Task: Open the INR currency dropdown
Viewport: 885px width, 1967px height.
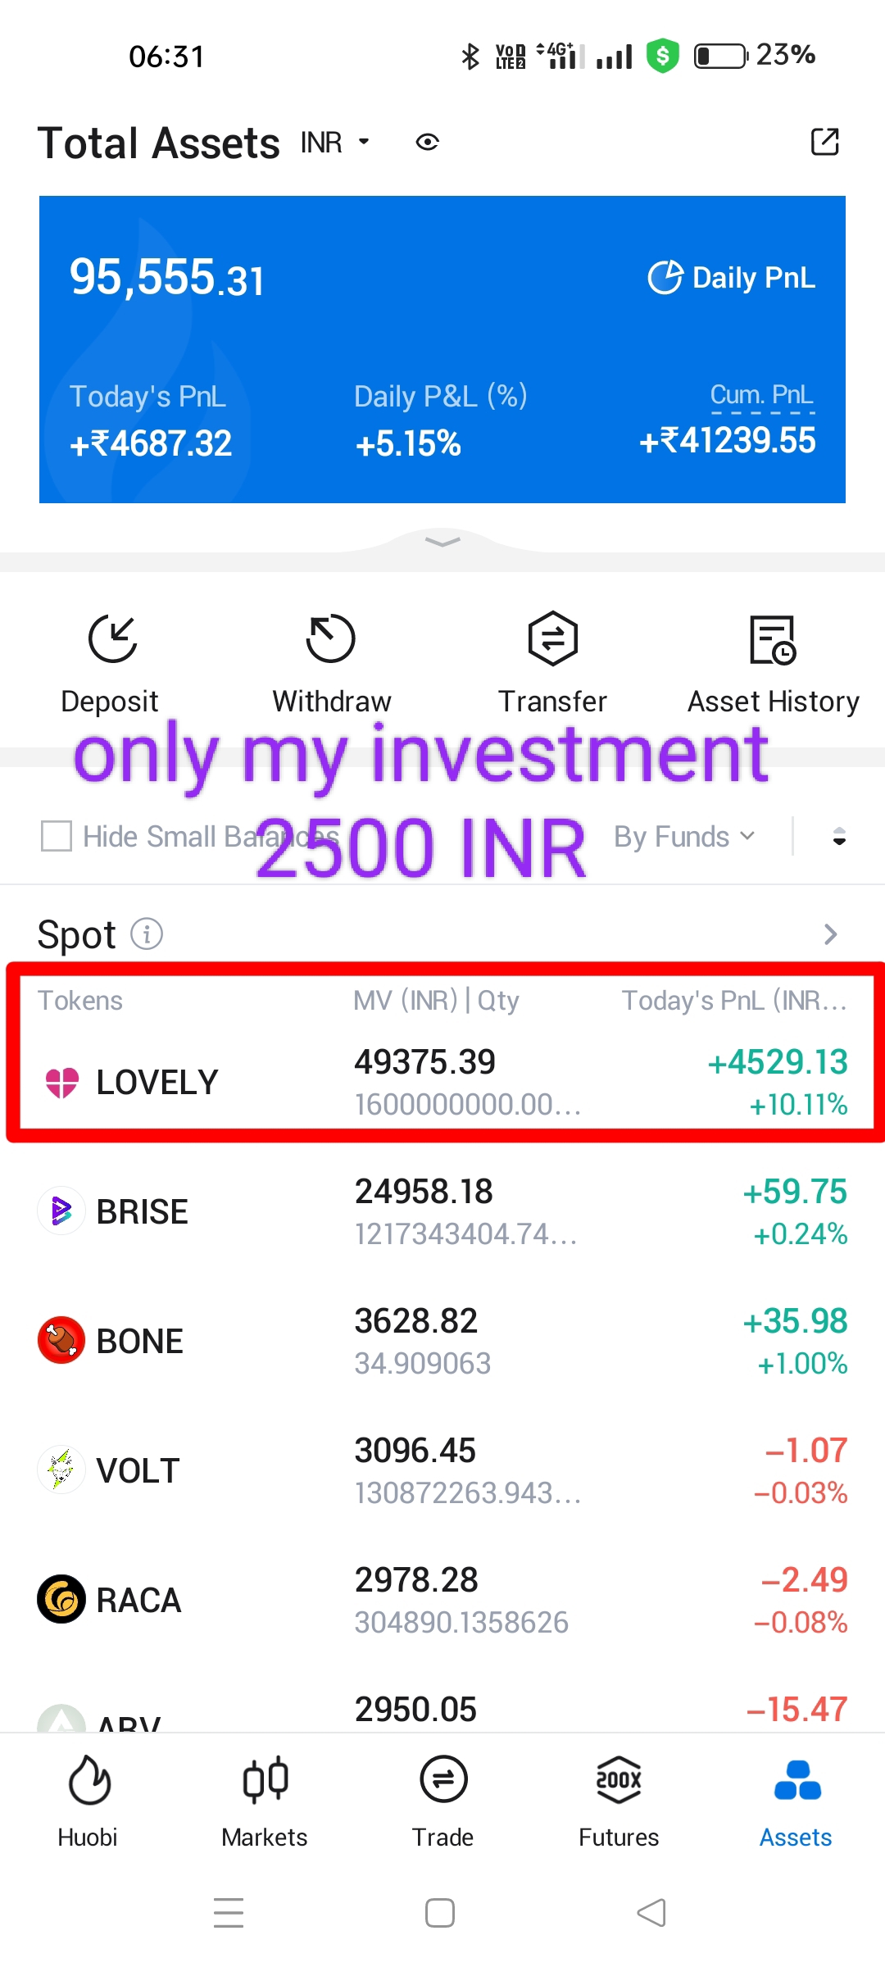Action: [335, 143]
